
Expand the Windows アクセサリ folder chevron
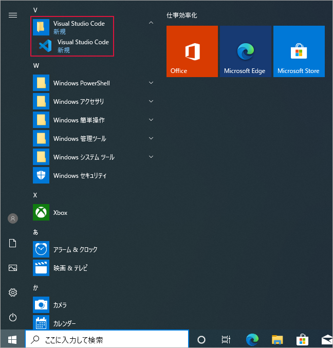coord(151,101)
